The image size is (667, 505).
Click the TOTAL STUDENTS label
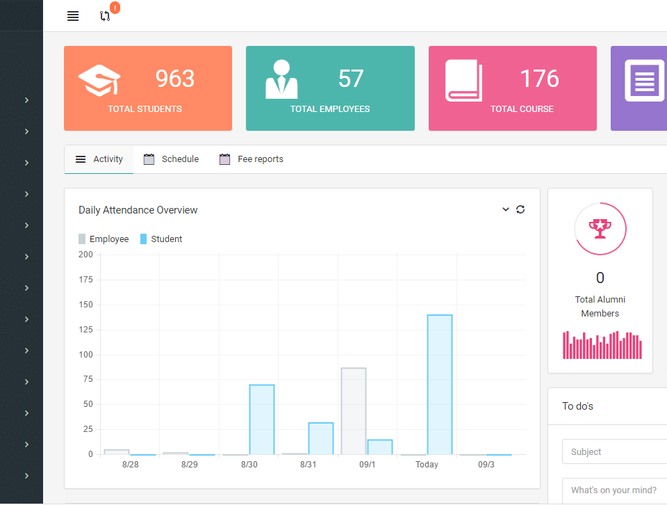[145, 109]
